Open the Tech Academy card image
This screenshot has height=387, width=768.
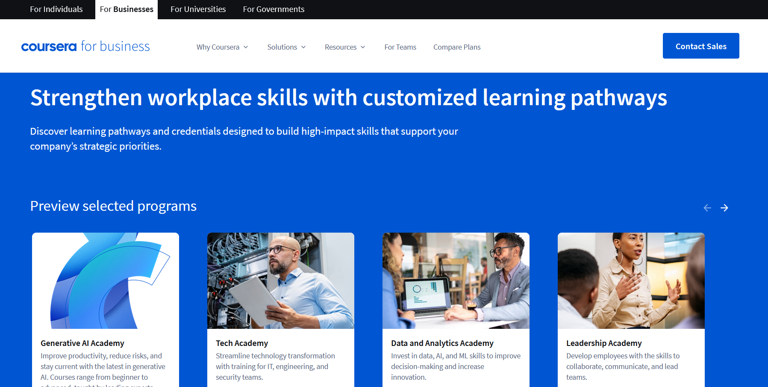coord(281,281)
